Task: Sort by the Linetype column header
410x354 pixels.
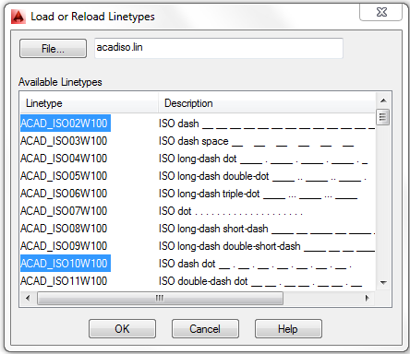Action: 89,103
